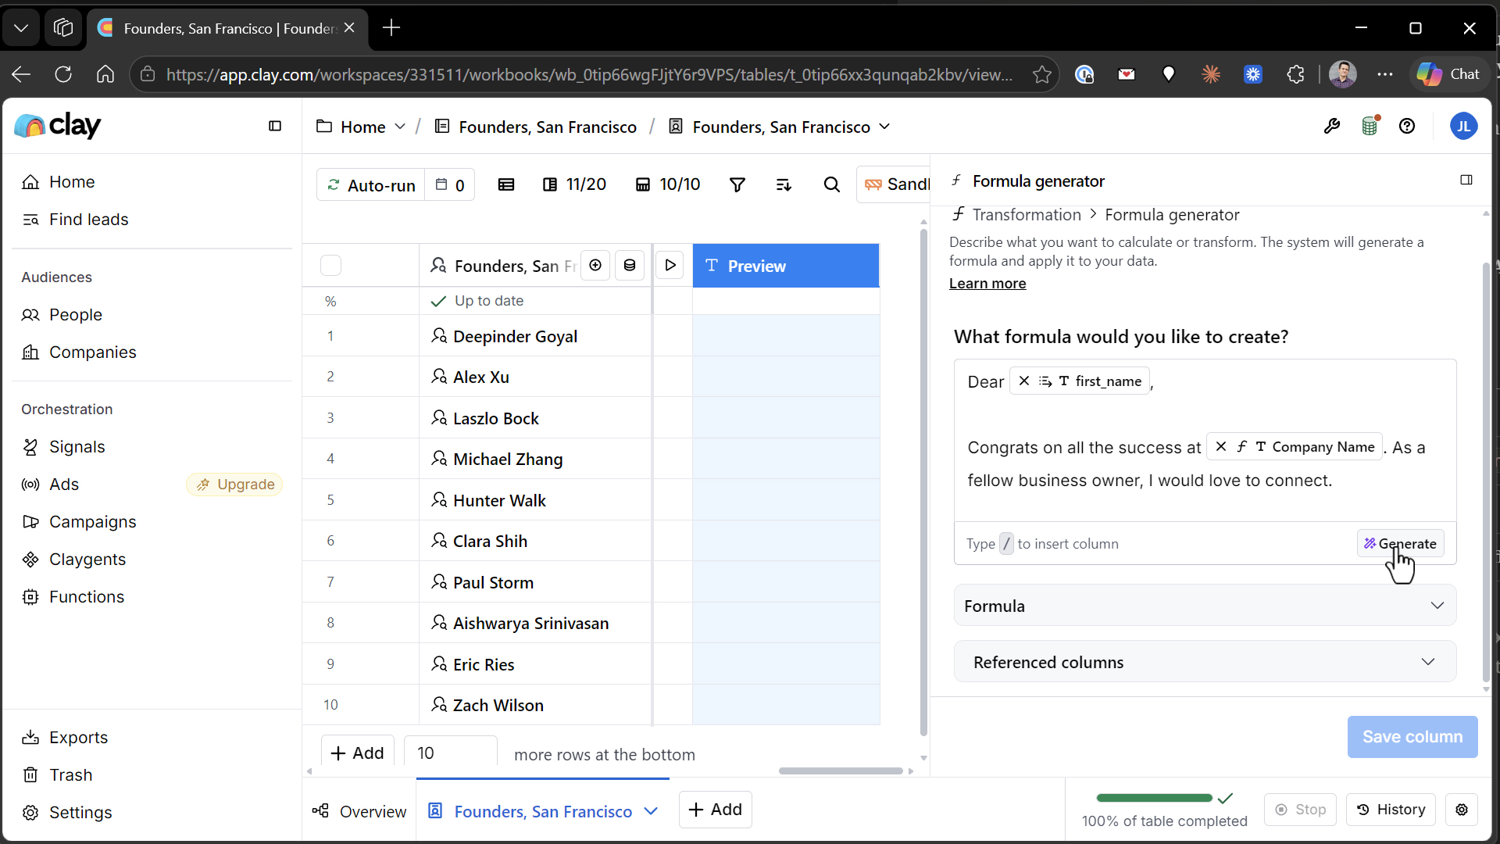Click the horizontal table scrollbar

point(841,771)
